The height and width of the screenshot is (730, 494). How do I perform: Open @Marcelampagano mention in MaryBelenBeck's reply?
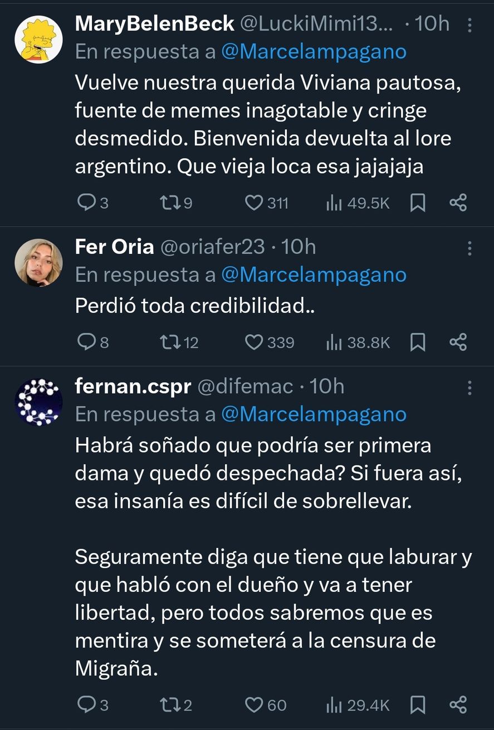click(314, 52)
